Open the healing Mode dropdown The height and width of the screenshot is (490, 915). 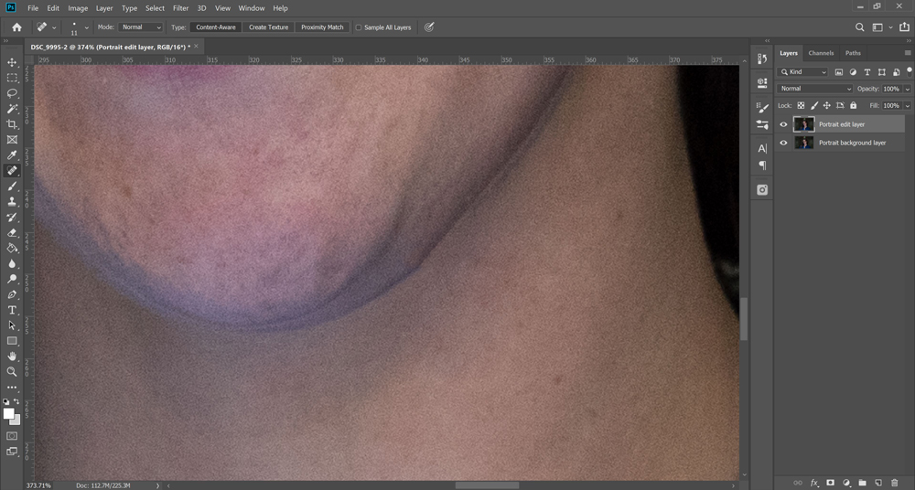click(x=141, y=27)
